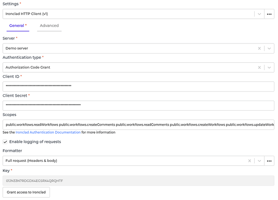Screen dimensions: 278x200
Task: Open the Ironclad Authentication Documentation link
Action: click(x=48, y=132)
